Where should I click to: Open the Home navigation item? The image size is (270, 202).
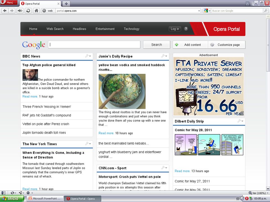tap(33, 29)
